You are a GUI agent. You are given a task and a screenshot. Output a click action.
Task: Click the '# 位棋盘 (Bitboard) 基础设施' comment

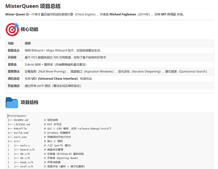[x=64, y=154]
